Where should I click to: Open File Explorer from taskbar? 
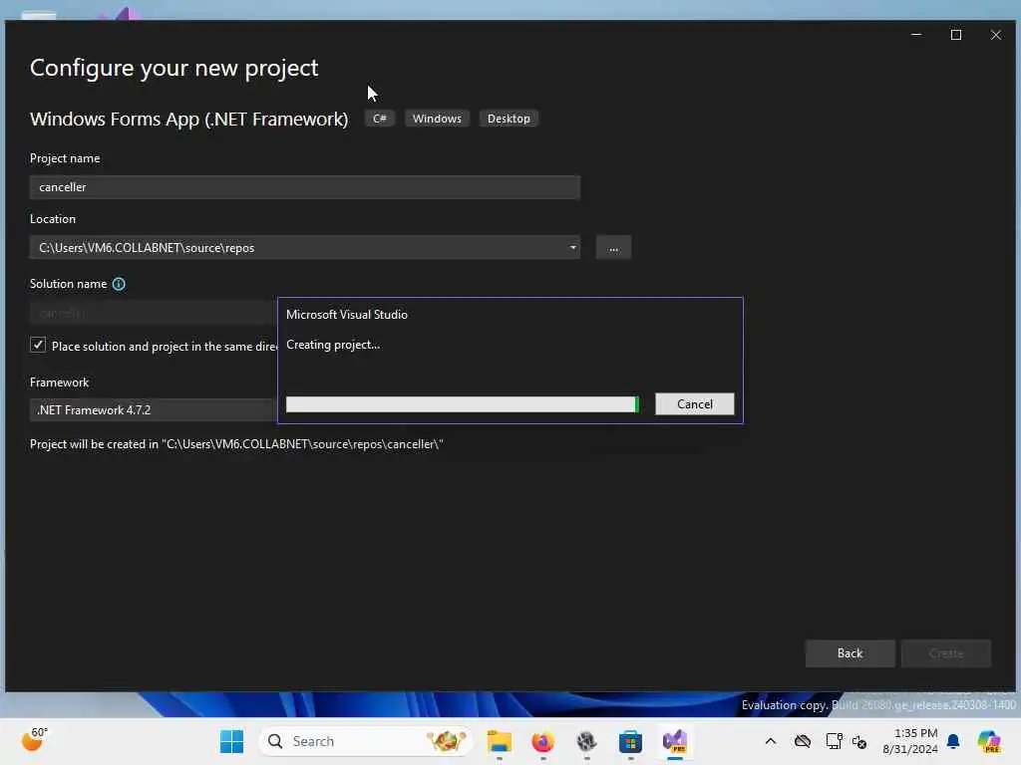pyautogui.click(x=500, y=741)
